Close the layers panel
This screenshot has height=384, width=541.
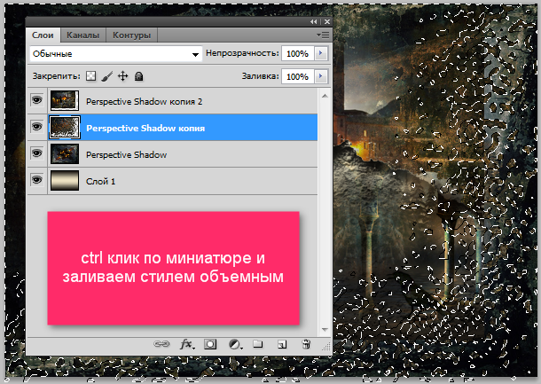327,21
